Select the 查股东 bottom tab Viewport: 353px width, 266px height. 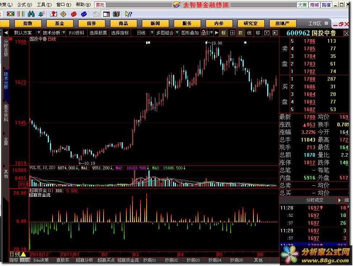[63, 260]
